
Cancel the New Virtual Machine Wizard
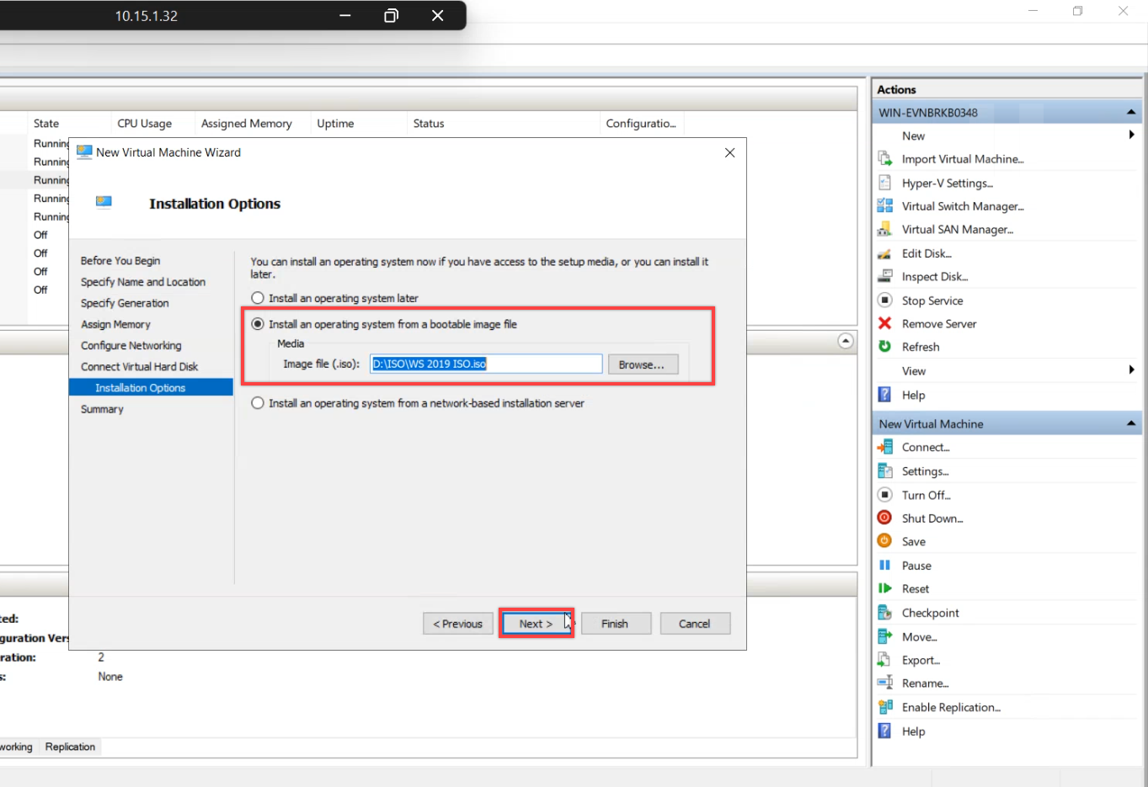click(x=695, y=624)
